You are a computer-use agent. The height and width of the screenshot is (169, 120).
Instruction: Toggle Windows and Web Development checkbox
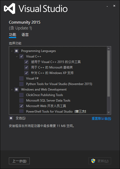[x=16, y=89]
